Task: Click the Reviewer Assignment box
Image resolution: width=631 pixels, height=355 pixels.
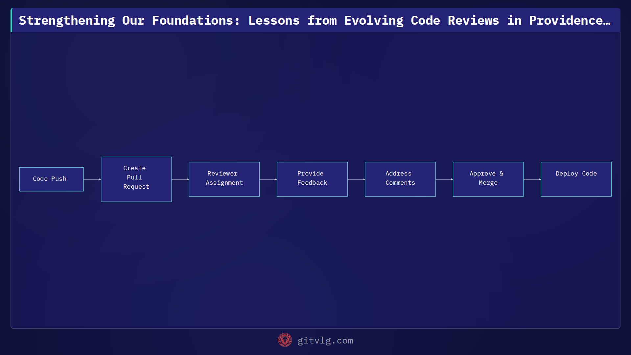Action: coord(224,179)
